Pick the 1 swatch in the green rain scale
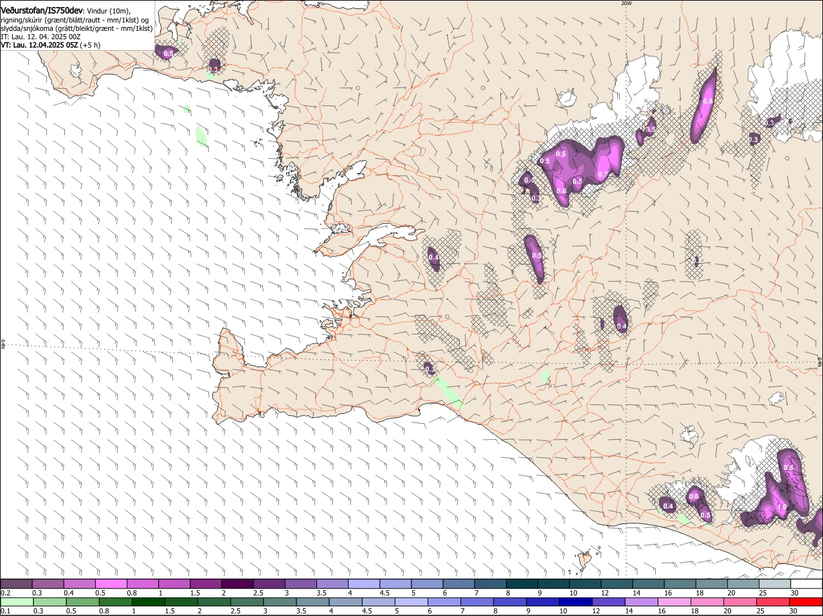This screenshot has width=823, height=616. (148, 602)
